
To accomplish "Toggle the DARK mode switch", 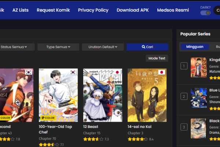I will tap(205, 13).
